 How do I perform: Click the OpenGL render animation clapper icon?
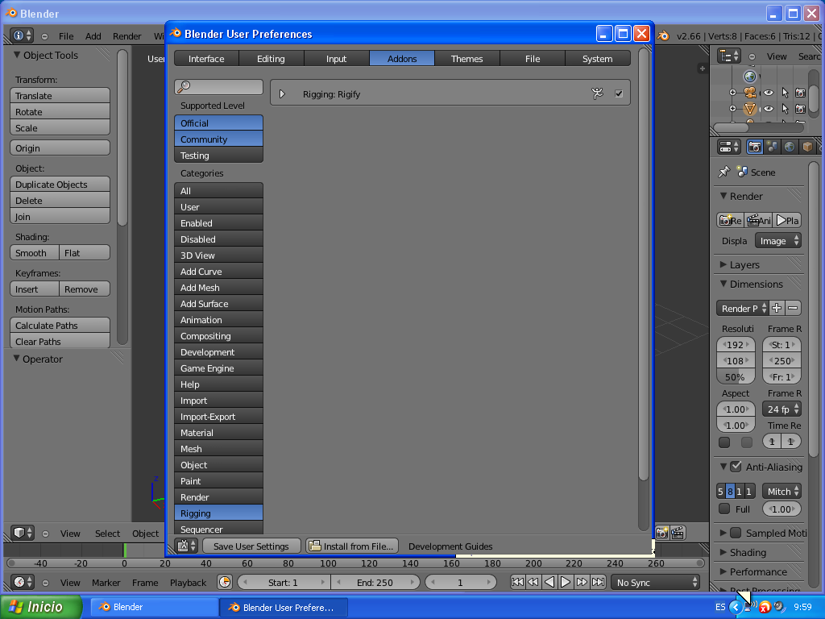pyautogui.click(x=678, y=533)
